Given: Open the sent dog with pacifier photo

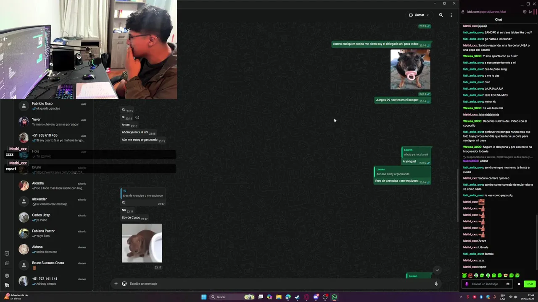Looking at the screenshot, I should click(410, 70).
